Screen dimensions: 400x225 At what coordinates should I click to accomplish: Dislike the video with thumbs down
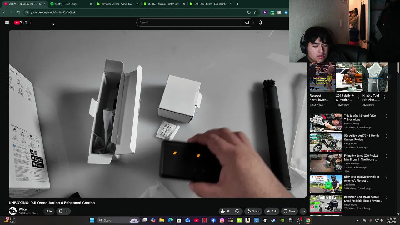(237, 211)
